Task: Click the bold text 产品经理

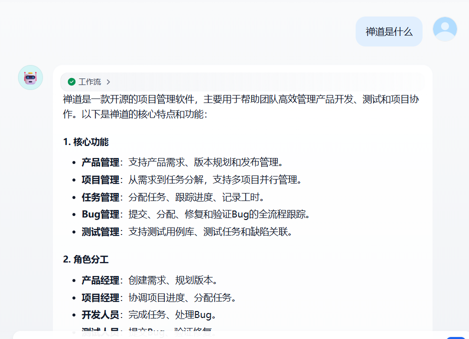Action: 100,280
